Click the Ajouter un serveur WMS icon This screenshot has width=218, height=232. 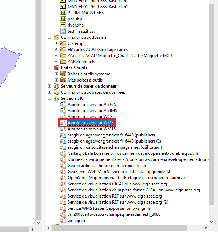(x=63, y=123)
